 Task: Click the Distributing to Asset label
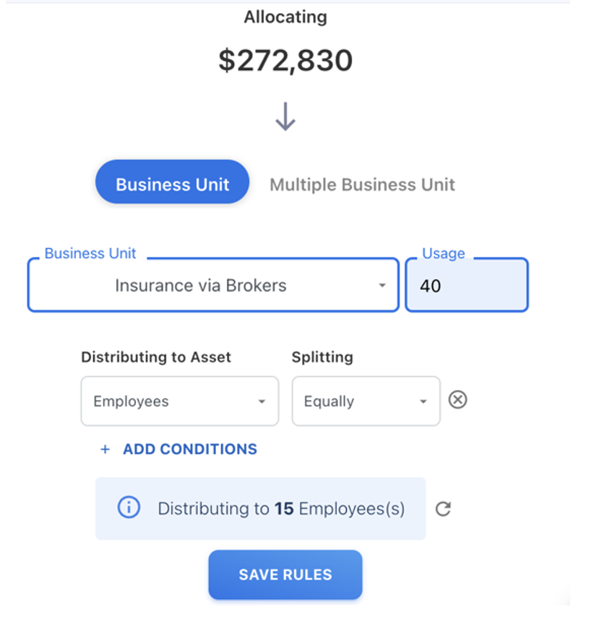pyautogui.click(x=156, y=357)
